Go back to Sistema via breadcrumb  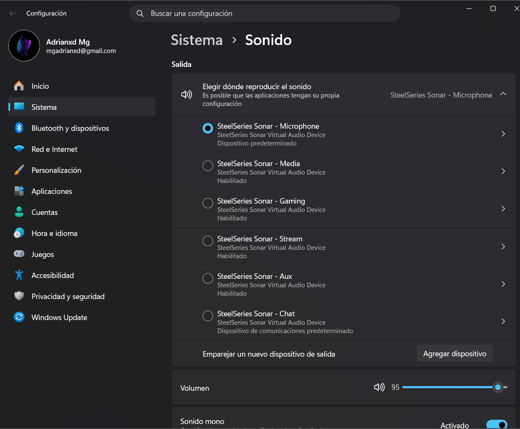pyautogui.click(x=197, y=40)
